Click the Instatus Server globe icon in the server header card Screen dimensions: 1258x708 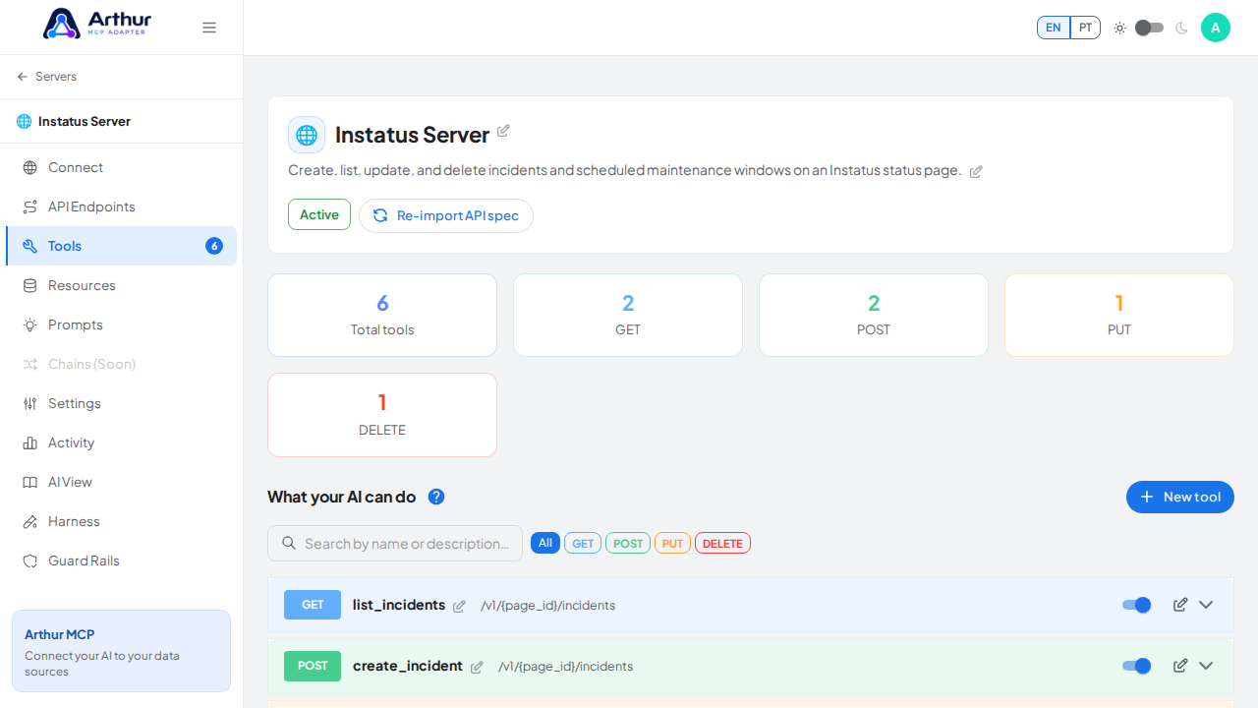307,135
